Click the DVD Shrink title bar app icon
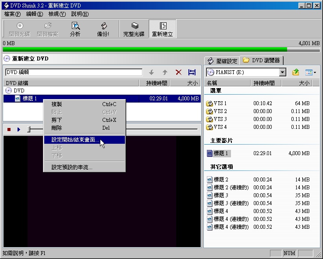This screenshot has width=323, height=259. tap(7, 6)
